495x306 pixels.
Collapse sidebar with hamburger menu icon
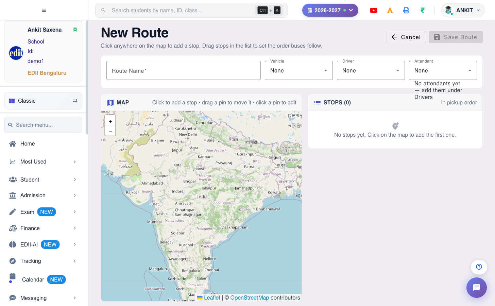pyautogui.click(x=44, y=10)
